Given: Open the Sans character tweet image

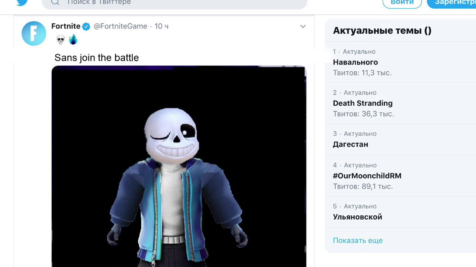Looking at the screenshot, I should click(x=179, y=167).
